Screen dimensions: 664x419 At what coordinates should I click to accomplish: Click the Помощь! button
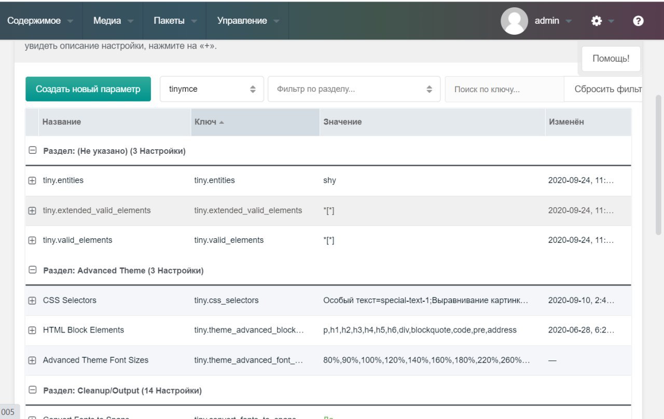pos(611,59)
